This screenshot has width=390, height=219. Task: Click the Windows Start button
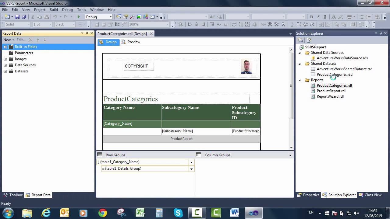point(8,213)
